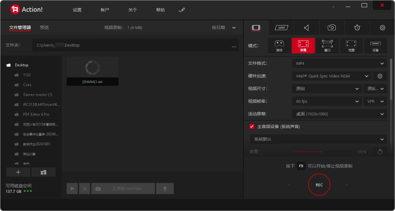Viewport: 395px width, 211px height.
Task: Open the 视频尺寸 原始 dropdown
Action: point(327,88)
